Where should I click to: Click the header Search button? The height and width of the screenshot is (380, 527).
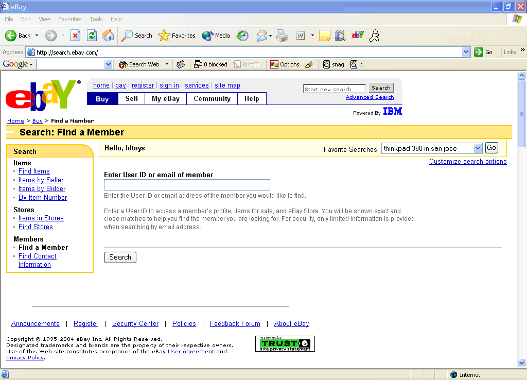click(381, 88)
